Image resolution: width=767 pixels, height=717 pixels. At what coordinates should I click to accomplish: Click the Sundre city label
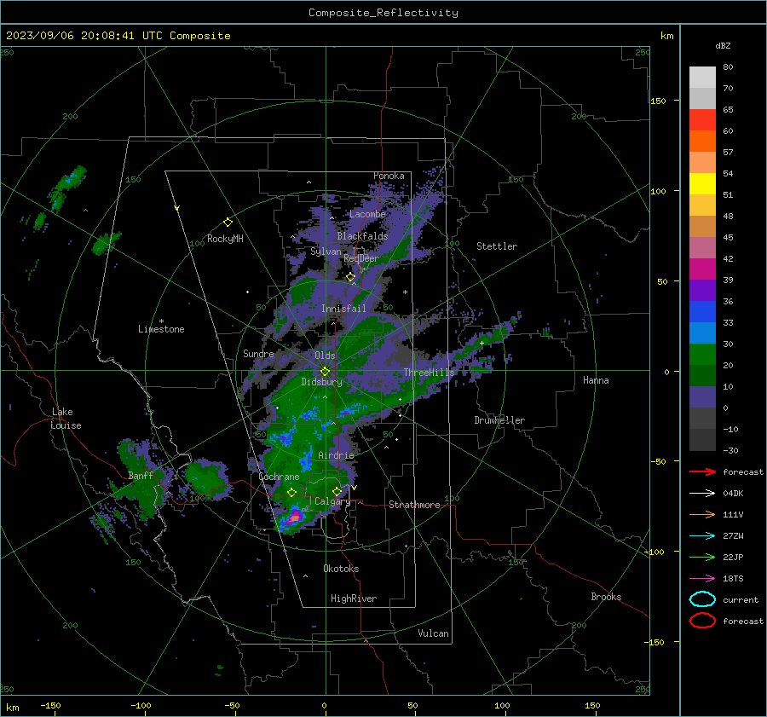[x=258, y=354]
